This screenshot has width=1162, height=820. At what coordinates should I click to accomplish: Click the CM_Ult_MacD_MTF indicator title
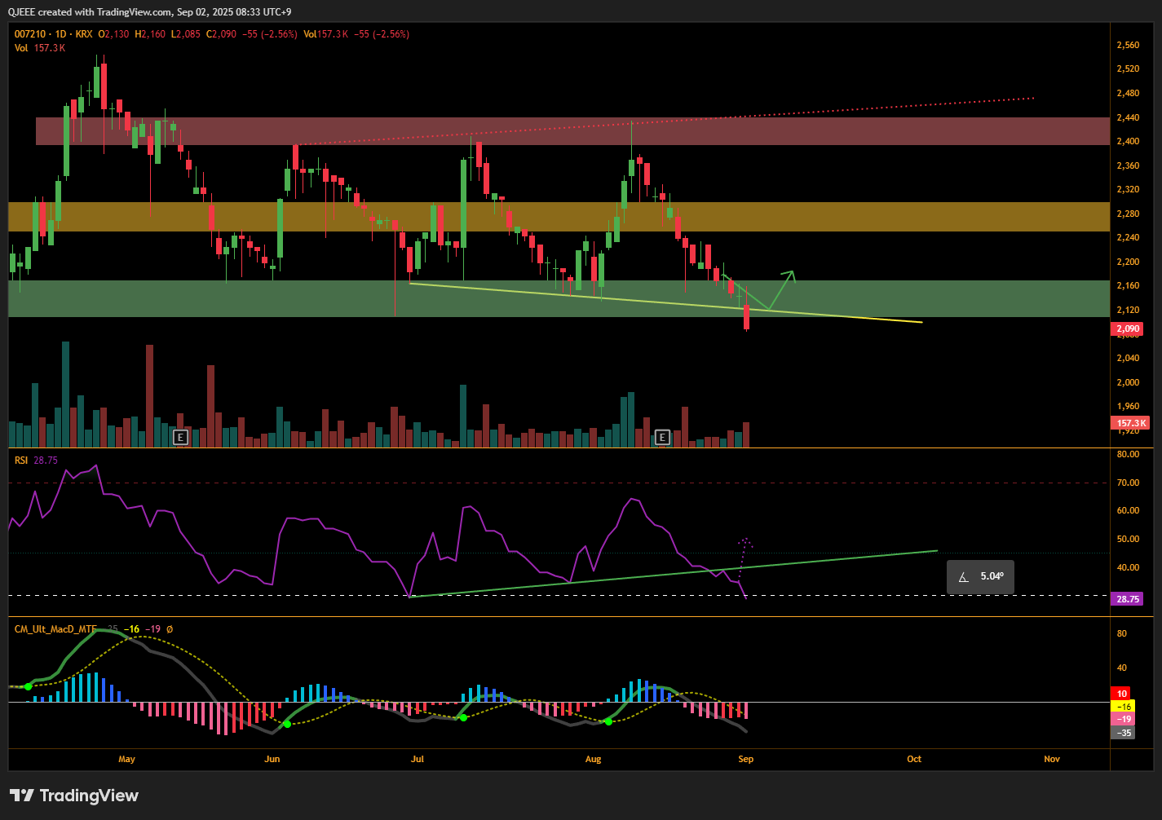[x=55, y=629]
